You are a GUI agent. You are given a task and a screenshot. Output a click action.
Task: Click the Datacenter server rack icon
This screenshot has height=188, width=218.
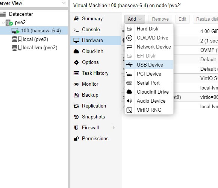[3, 14]
